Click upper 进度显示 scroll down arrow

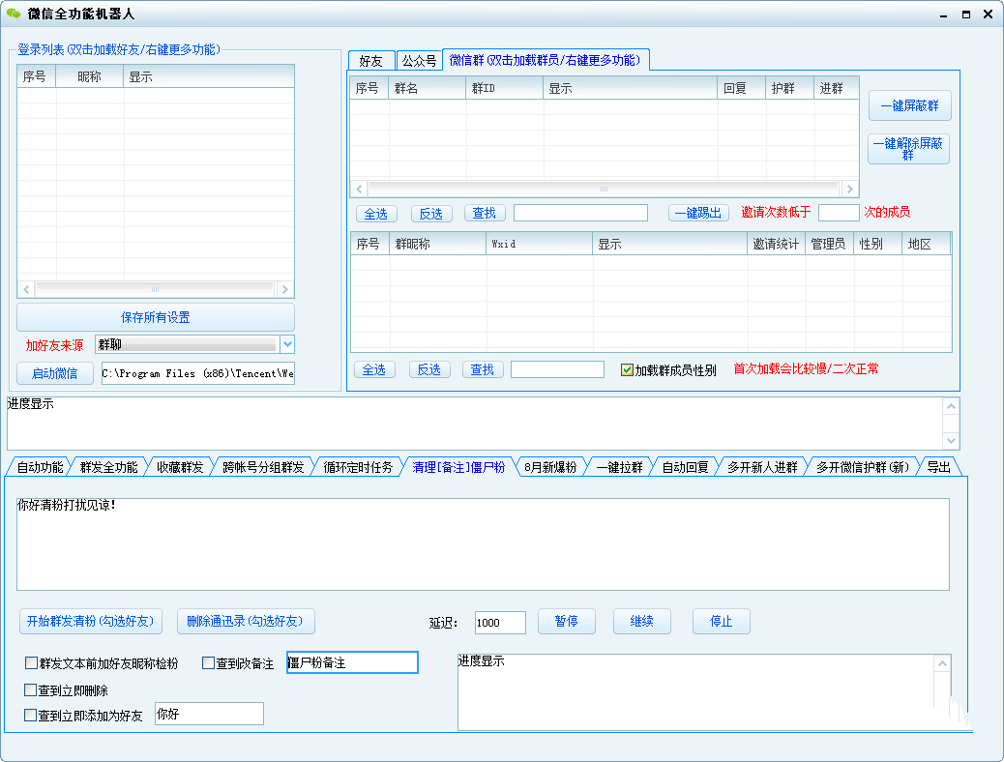(x=951, y=441)
